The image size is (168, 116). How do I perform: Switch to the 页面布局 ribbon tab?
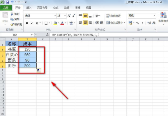42,8
